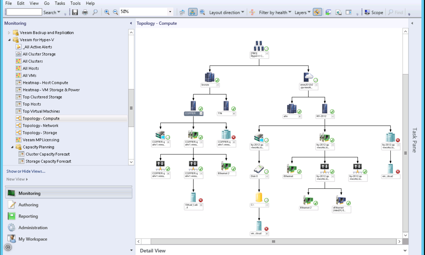Expand Veeam Backup and Replication folder

[x=9, y=33]
